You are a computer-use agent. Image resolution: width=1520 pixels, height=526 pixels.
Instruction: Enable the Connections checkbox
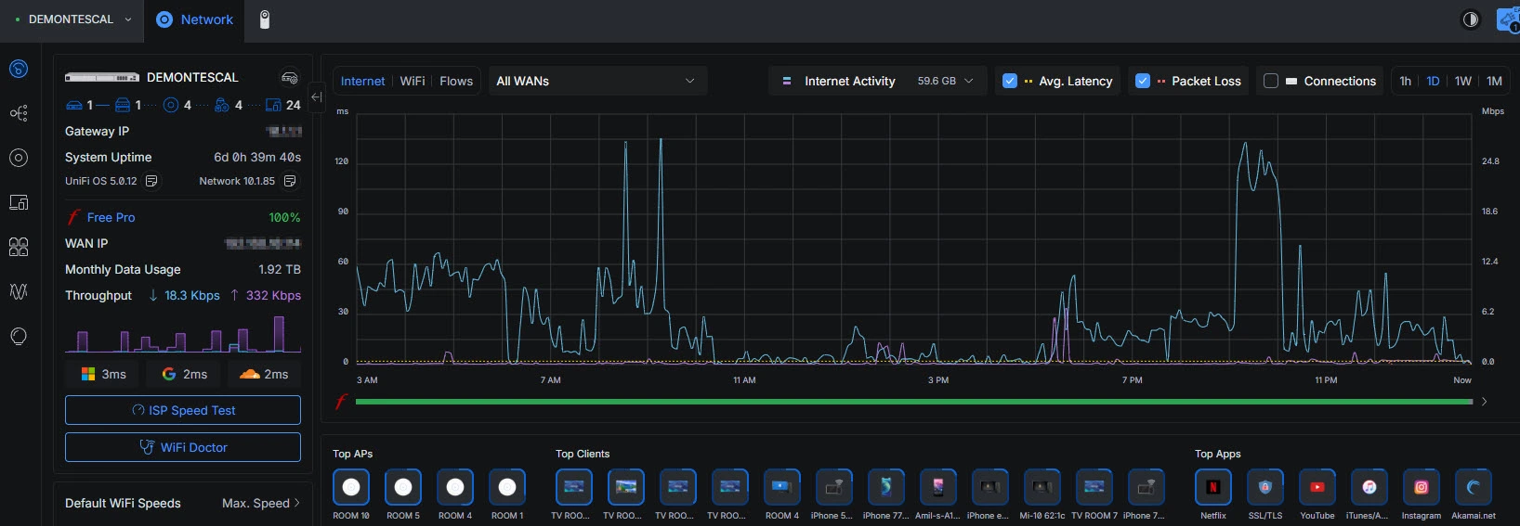tap(1271, 81)
